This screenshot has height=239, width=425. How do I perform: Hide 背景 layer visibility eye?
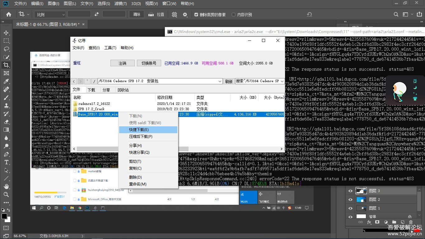[x=351, y=217]
